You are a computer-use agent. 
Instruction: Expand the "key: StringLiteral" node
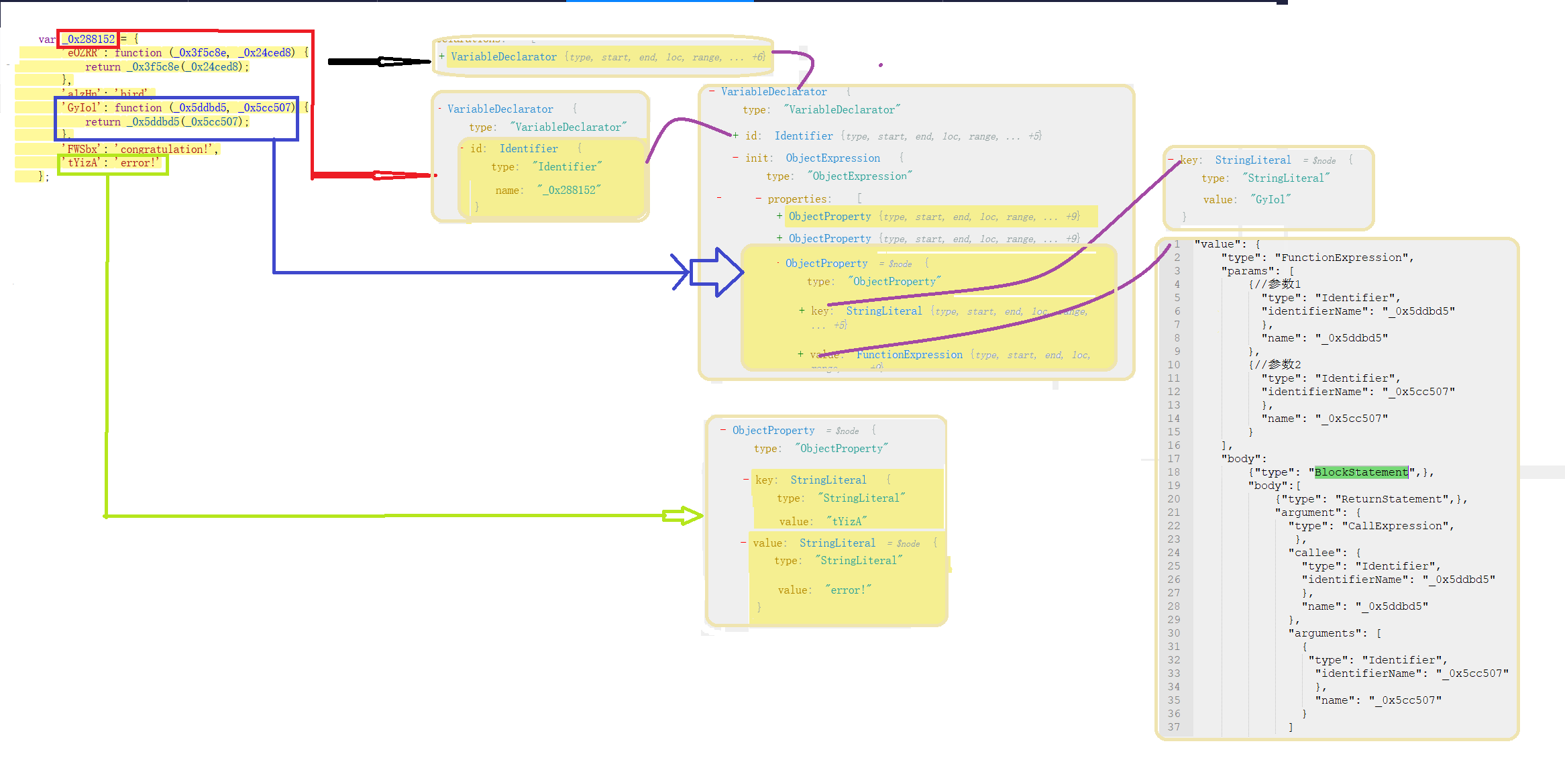coord(802,311)
